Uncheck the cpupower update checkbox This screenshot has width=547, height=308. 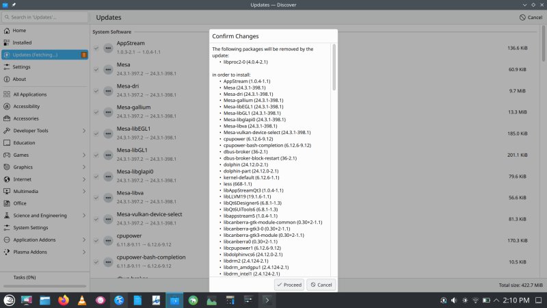(x=96, y=240)
